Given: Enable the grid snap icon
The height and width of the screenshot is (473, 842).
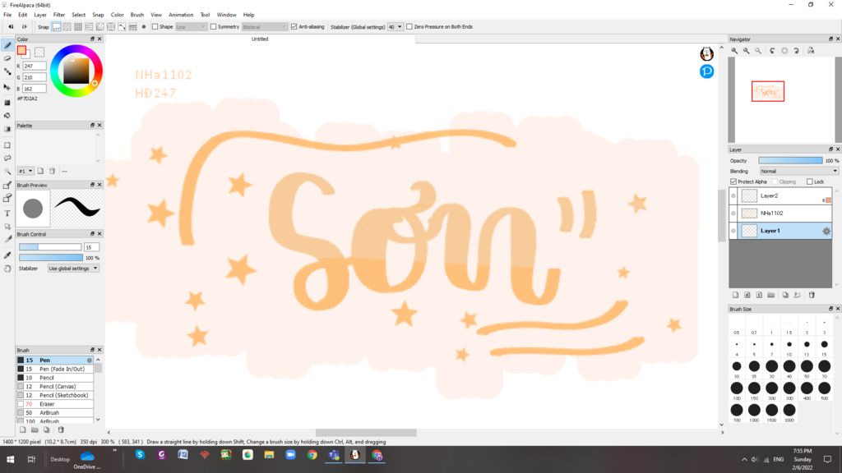Looking at the screenshot, I should tap(78, 27).
